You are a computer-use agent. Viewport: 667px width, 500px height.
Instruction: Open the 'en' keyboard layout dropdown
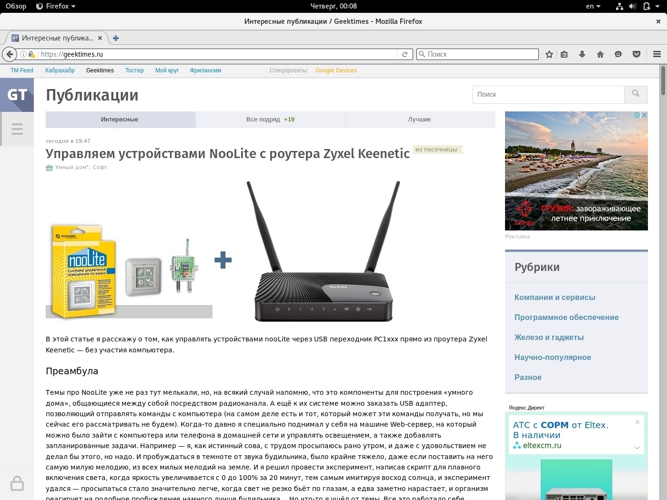pos(593,6)
